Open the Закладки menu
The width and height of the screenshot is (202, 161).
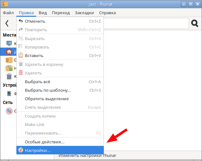pos(84,13)
